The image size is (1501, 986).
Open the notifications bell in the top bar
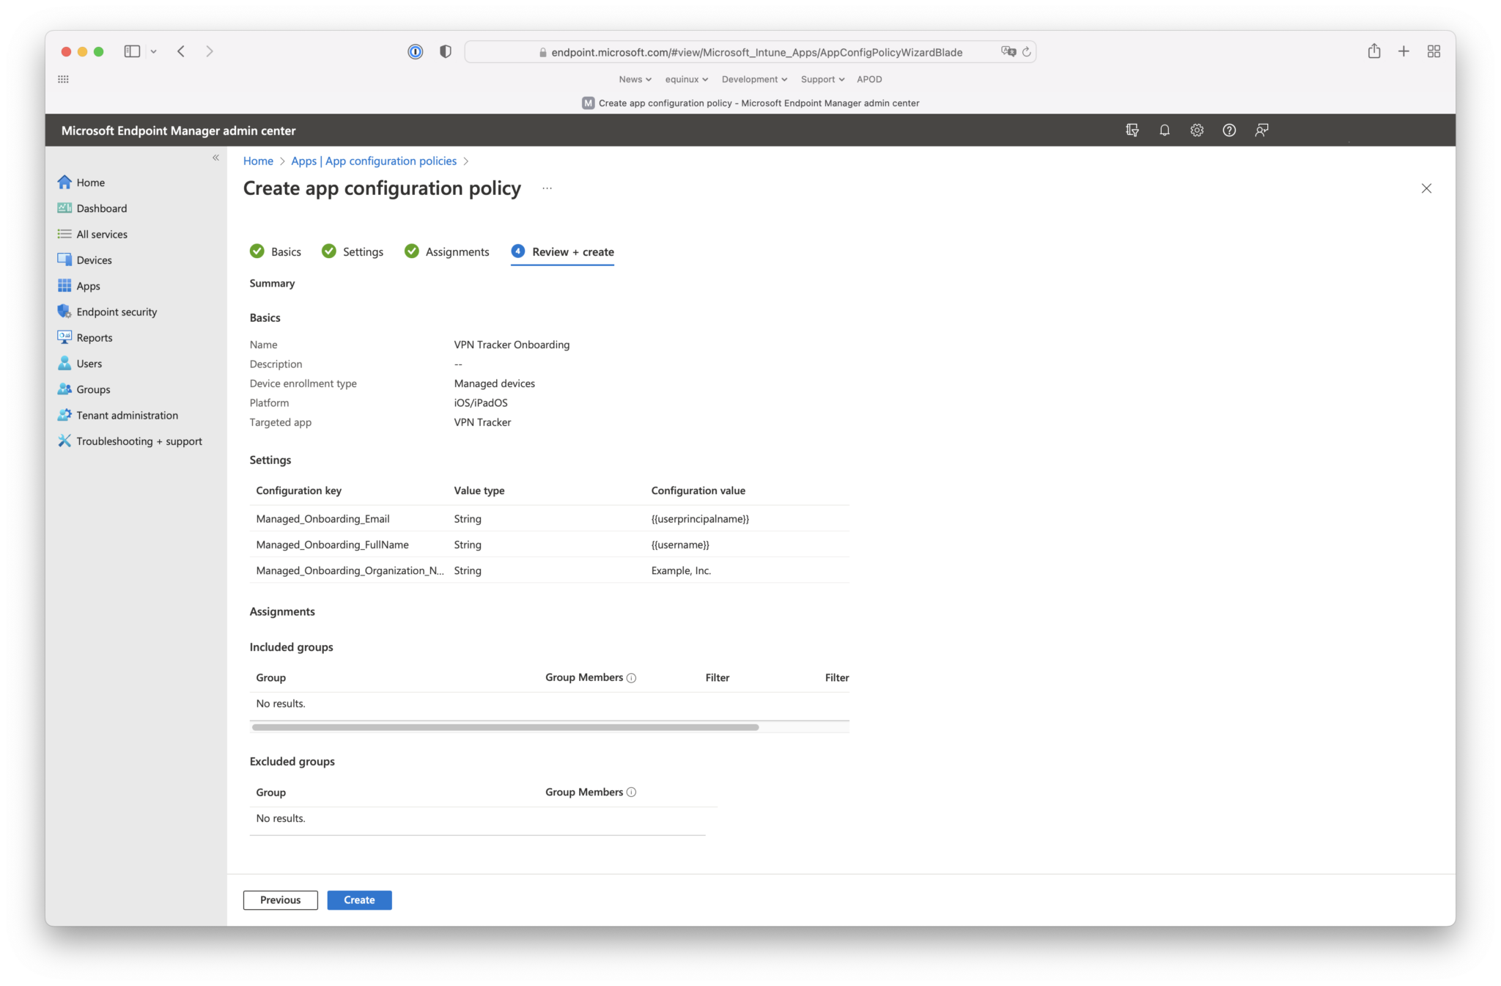(x=1164, y=130)
